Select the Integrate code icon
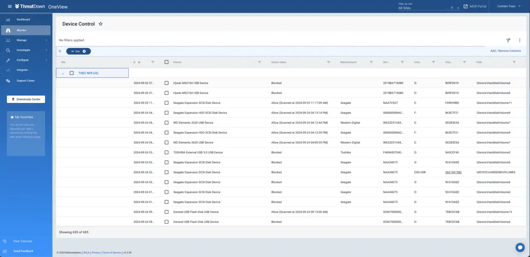The image size is (530, 257). (8, 70)
